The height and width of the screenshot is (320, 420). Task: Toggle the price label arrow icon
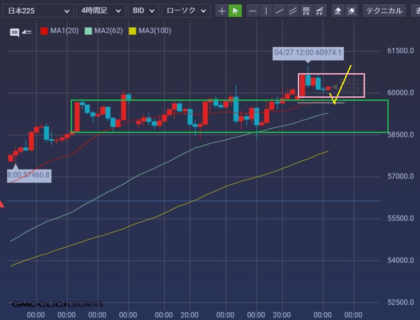click(x=27, y=32)
